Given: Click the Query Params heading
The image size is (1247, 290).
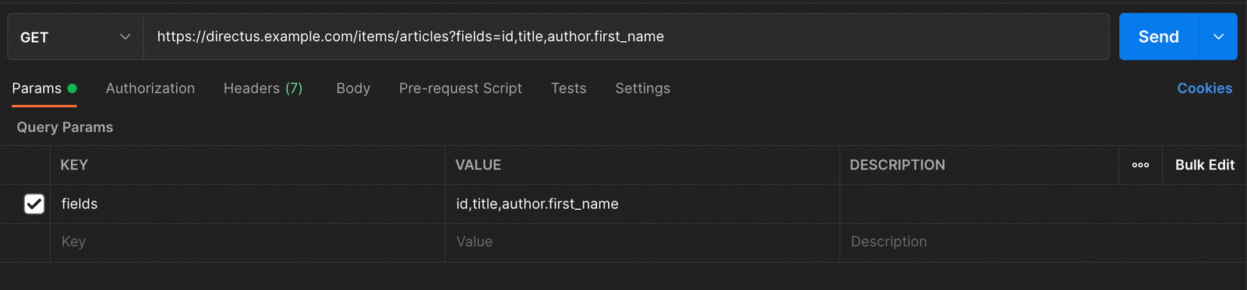Looking at the screenshot, I should click(65, 128).
